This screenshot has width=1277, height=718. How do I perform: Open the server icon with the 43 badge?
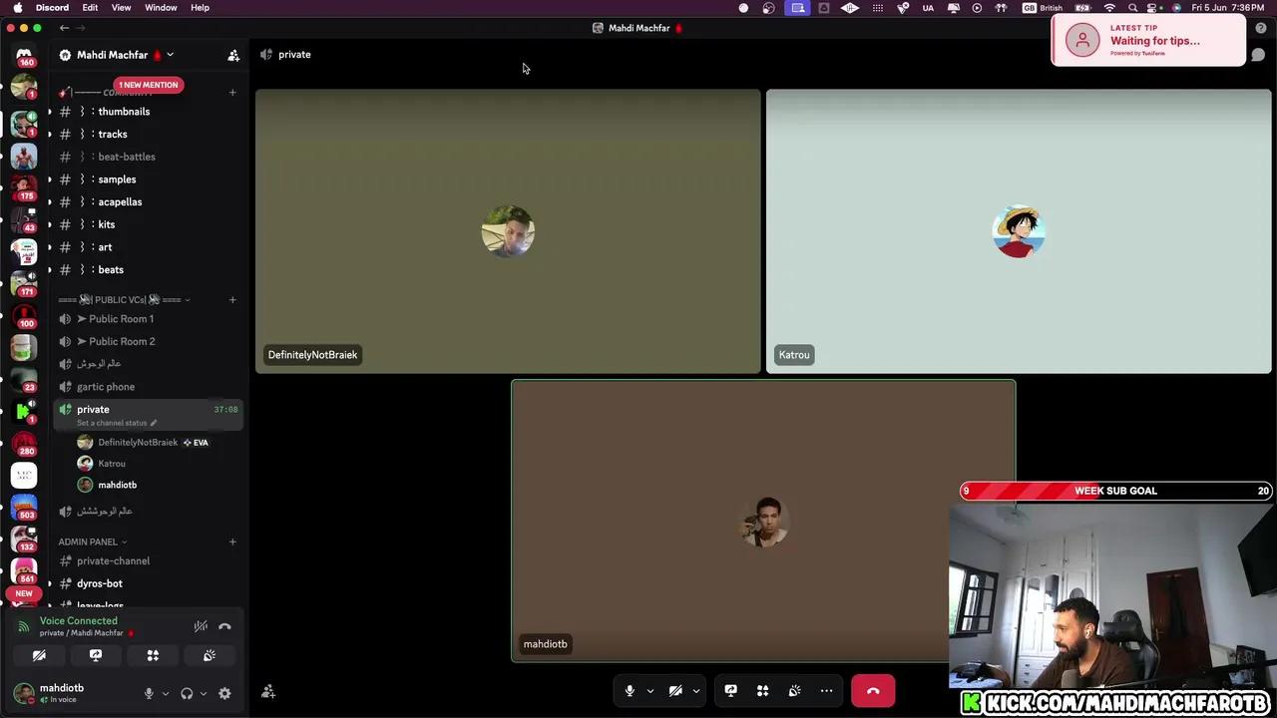[x=24, y=218]
